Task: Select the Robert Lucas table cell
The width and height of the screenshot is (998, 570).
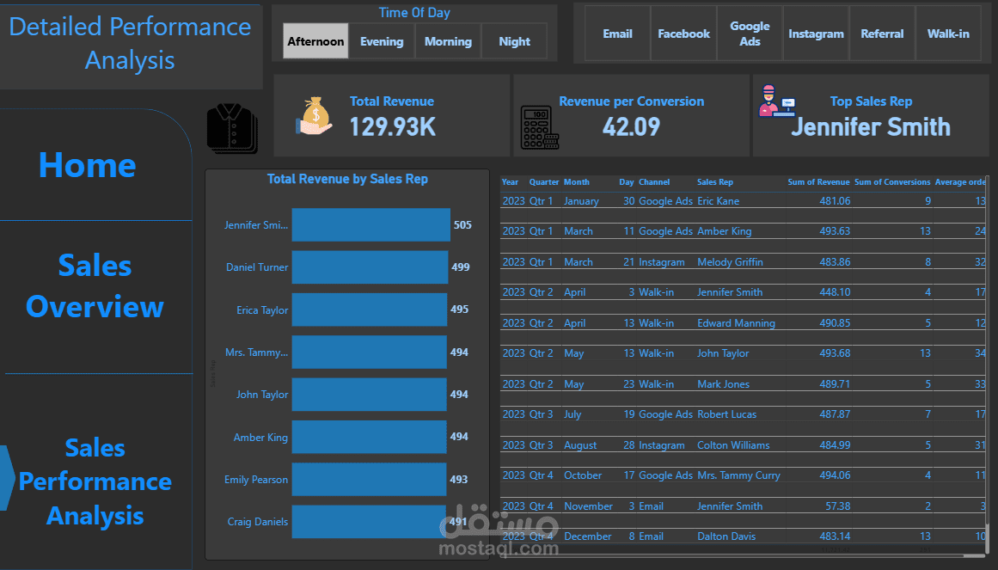Action: coord(727,414)
